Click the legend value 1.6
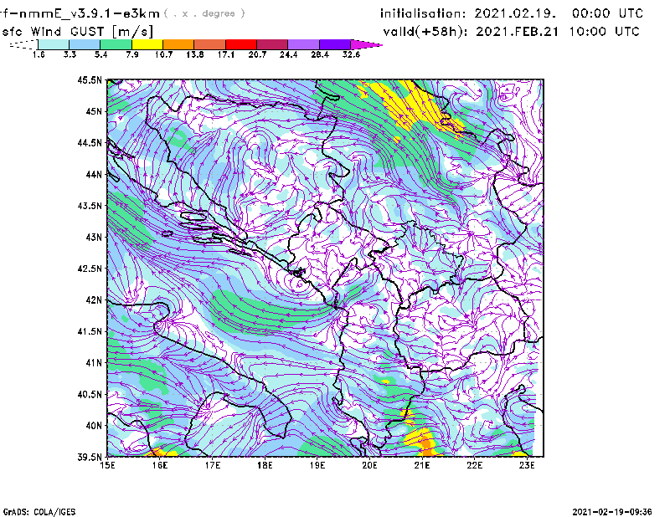The height and width of the screenshot is (517, 670). pos(39,54)
